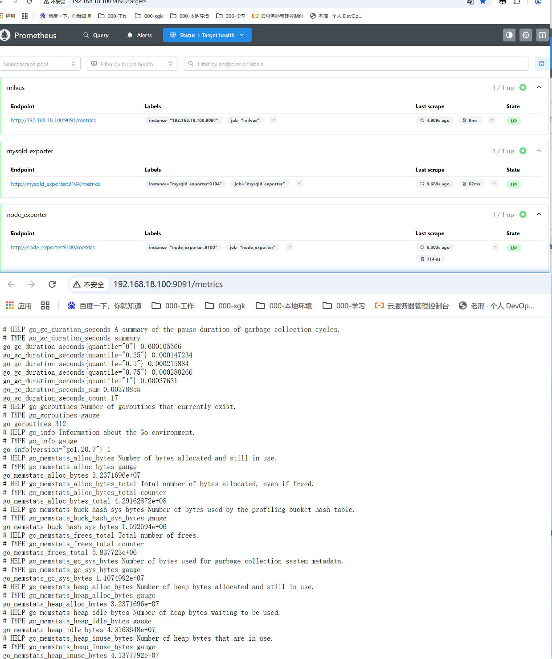Open 000-本地环境 folder in Prometheus window
552x659 pixels.
(189, 16)
